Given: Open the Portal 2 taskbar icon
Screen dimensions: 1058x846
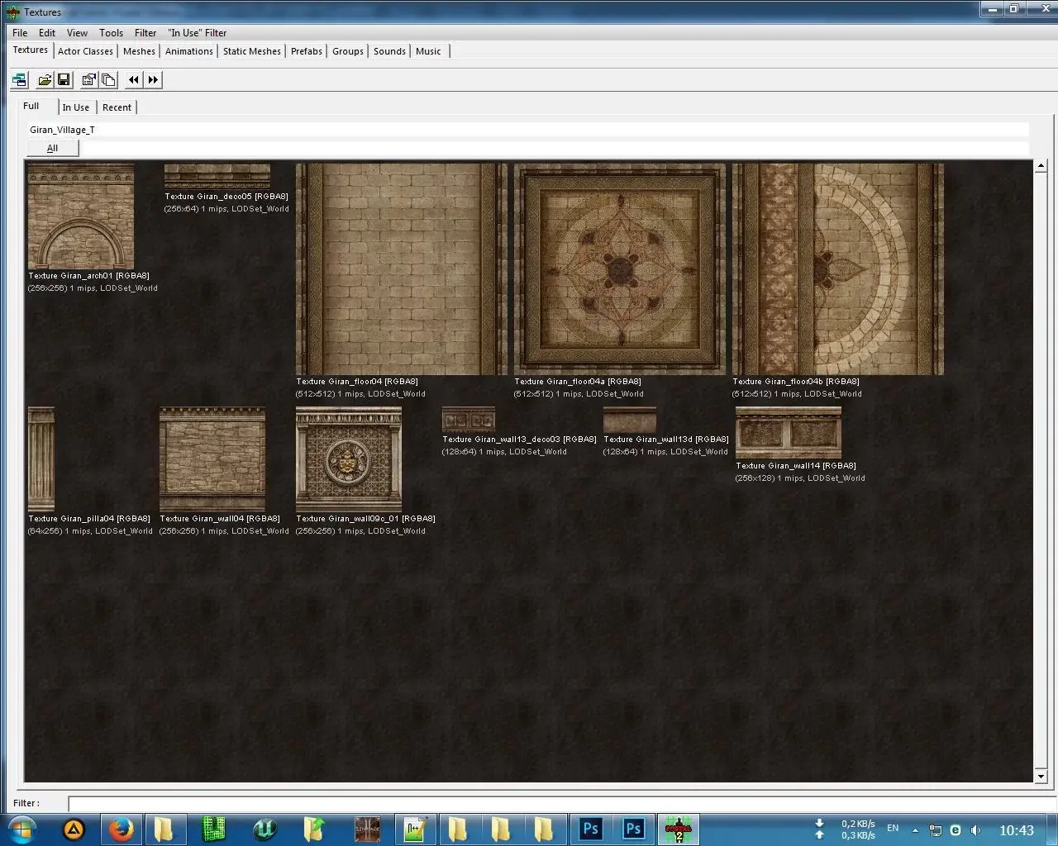Looking at the screenshot, I should [678, 829].
